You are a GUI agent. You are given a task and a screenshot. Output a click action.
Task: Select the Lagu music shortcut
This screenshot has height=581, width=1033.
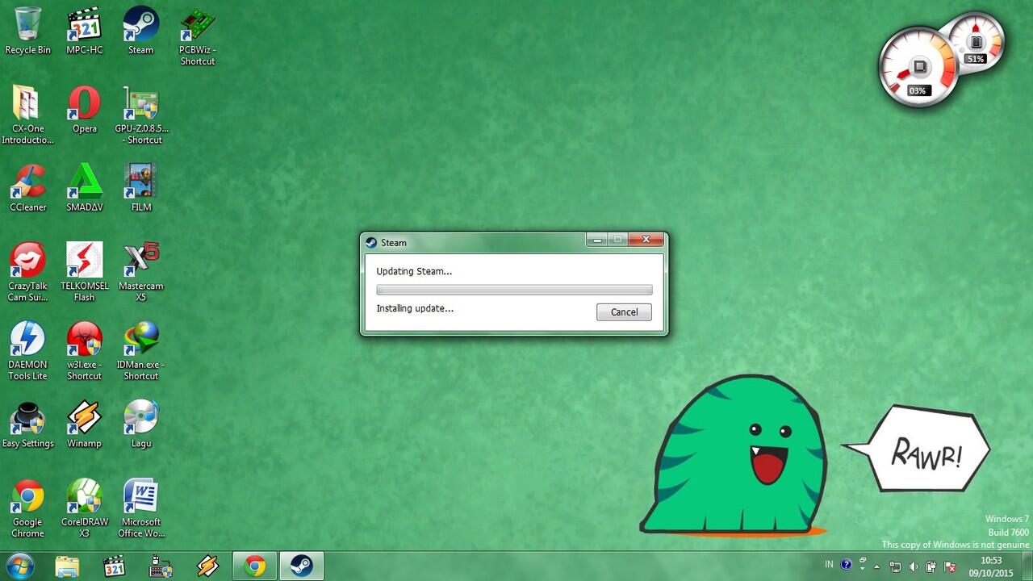[x=141, y=424]
